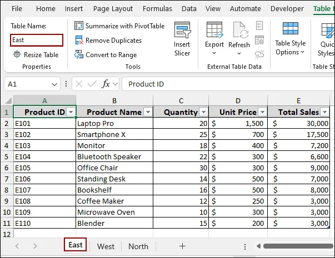Screen dimensions: 335x258
Task: Click the formula bar showing Product ID
Action: coord(228,84)
